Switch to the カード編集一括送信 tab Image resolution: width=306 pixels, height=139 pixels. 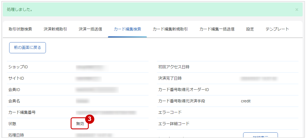click(217, 29)
